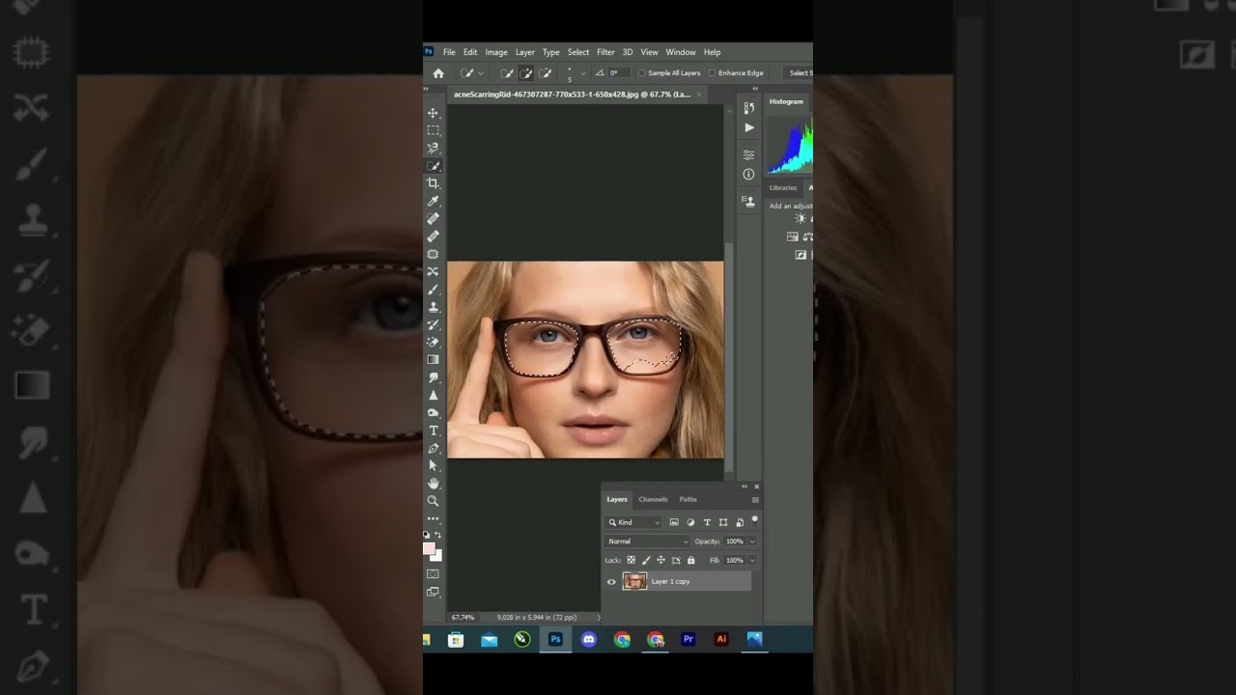Open the Actions panel play icon

(x=748, y=127)
